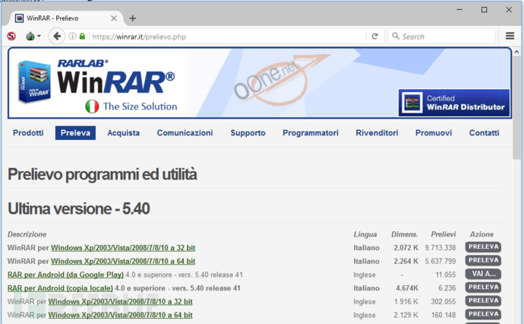
Task: Open the Promuovi menu
Action: coord(434,133)
